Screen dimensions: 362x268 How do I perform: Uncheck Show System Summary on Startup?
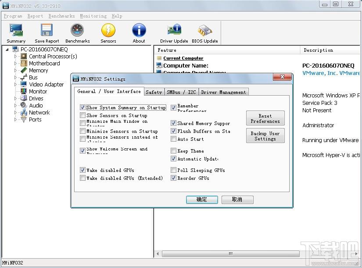pyautogui.click(x=82, y=107)
